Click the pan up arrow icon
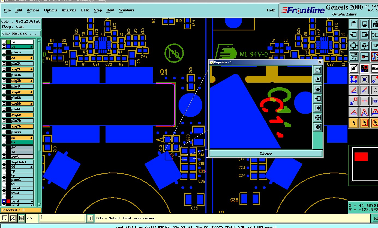This screenshot has width=378, height=228. pyautogui.click(x=354, y=24)
